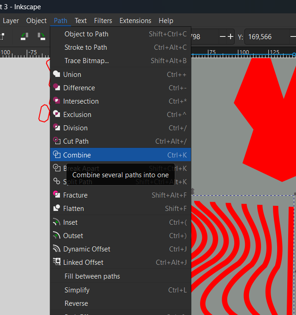Click the Combine icon in highlighted row
The width and height of the screenshot is (296, 315).
[x=57, y=154]
